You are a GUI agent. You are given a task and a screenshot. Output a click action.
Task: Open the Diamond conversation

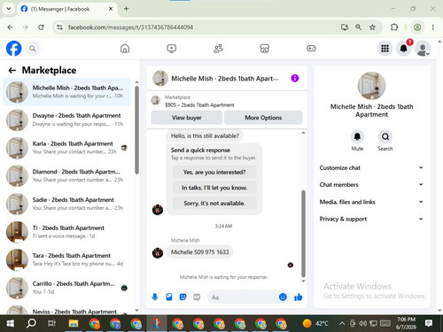tap(66, 175)
